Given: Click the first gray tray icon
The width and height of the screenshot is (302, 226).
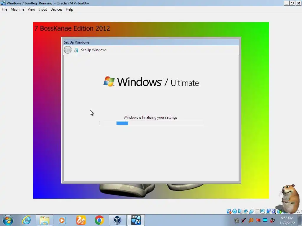Looking at the screenshot, I should pyautogui.click(x=237, y=220).
